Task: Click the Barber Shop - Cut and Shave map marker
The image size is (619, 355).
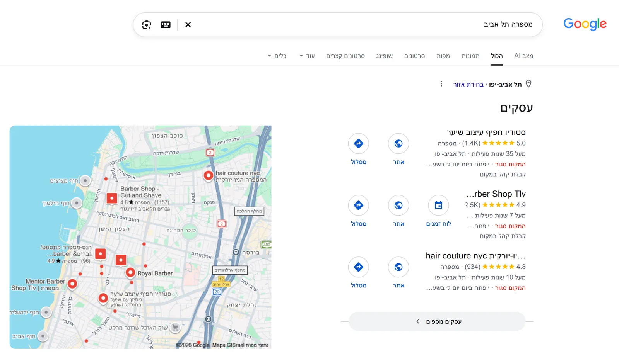Action: pos(112,198)
